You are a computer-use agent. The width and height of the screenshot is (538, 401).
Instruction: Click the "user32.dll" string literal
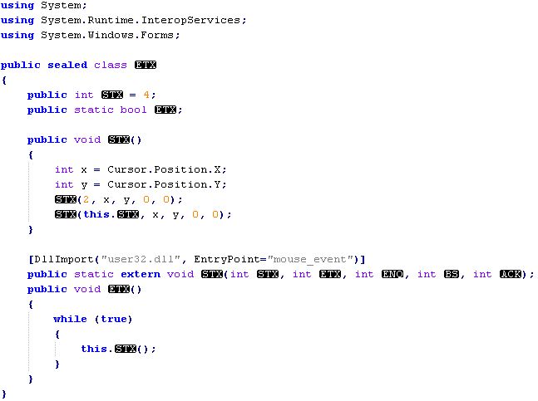[141, 259]
